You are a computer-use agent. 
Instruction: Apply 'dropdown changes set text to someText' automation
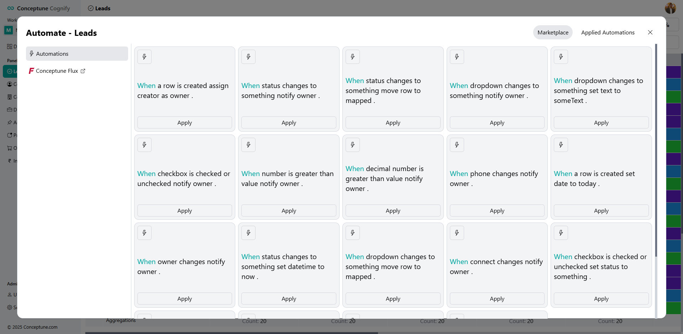click(x=601, y=122)
